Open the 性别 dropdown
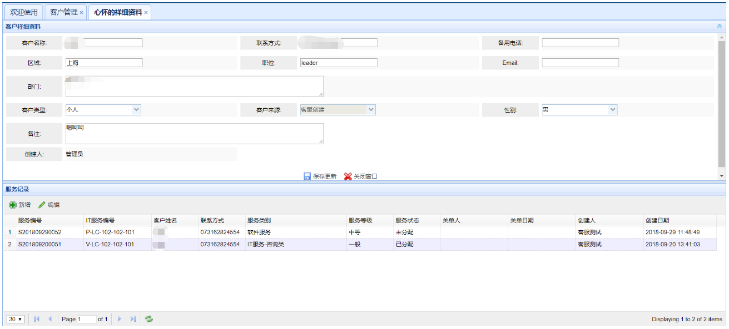The width and height of the screenshot is (729, 329). point(612,110)
